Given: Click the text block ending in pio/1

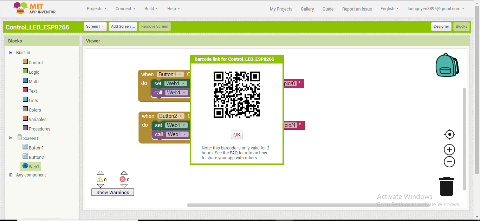Looking at the screenshot, I should pyautogui.click(x=294, y=125).
